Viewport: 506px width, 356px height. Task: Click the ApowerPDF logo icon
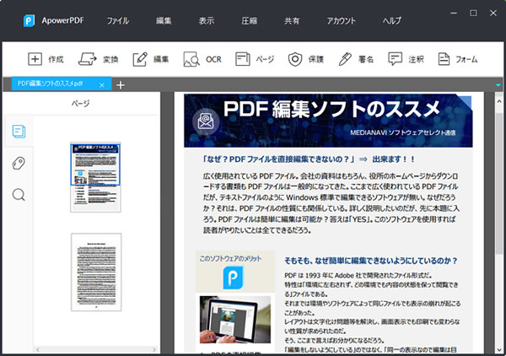[x=29, y=20]
